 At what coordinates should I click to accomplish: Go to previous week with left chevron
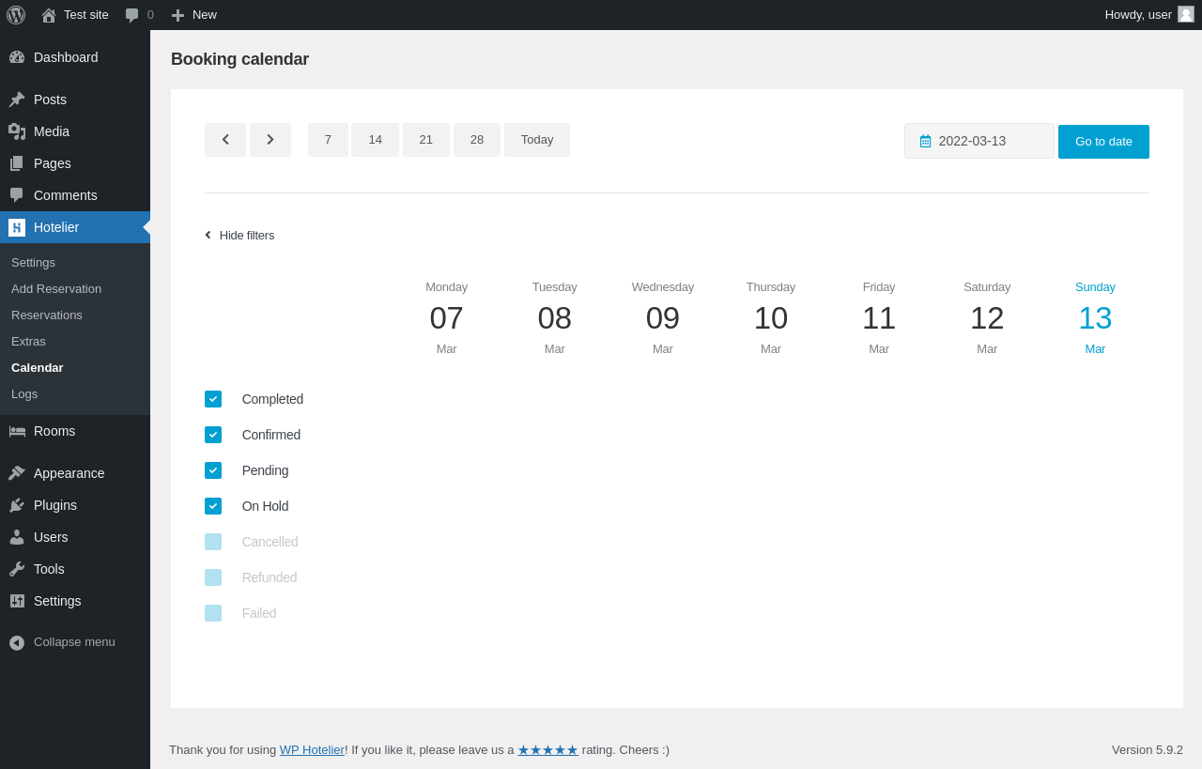click(225, 140)
